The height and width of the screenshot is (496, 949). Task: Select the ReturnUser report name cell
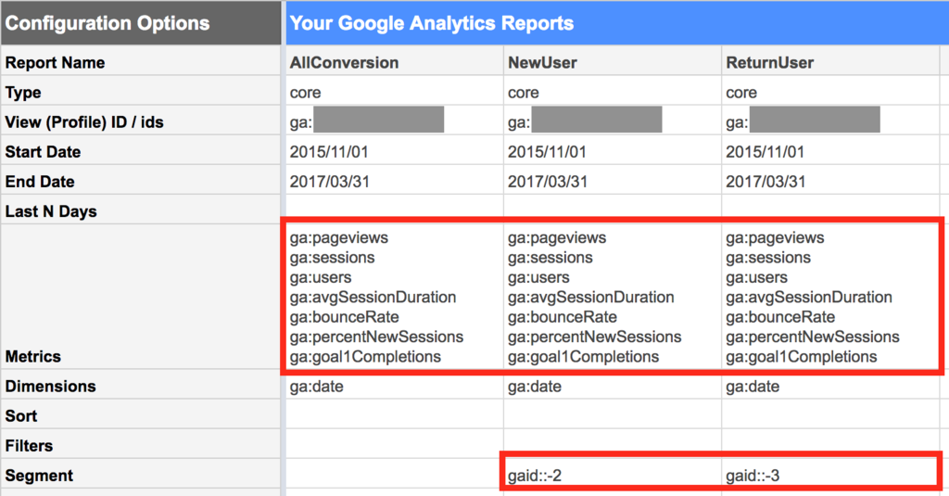(829, 63)
